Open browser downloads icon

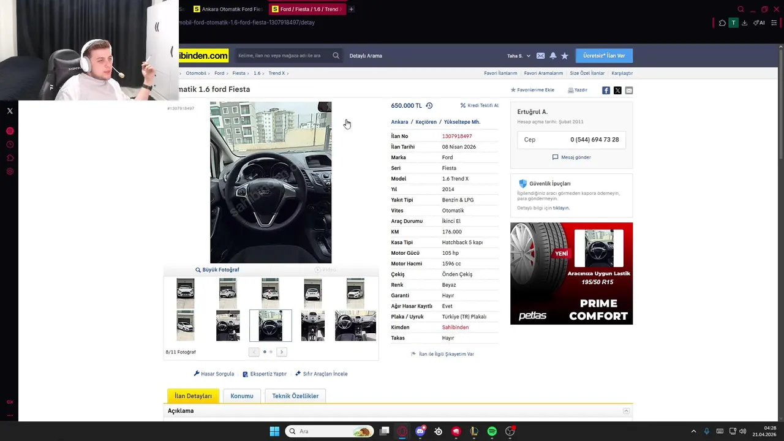[744, 23]
